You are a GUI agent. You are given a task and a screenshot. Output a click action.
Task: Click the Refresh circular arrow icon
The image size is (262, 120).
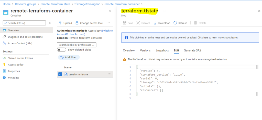point(175,23)
